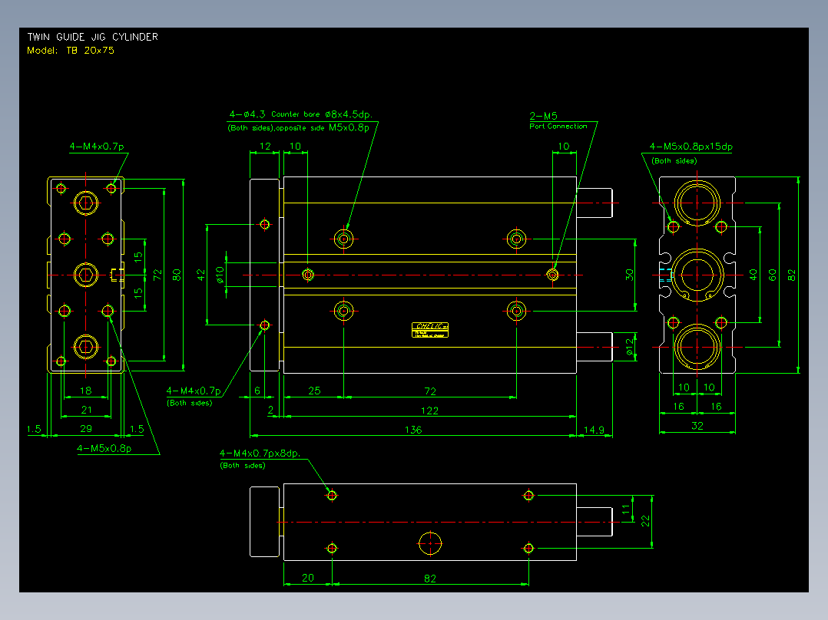Click the "60" dimension on right view
The height and width of the screenshot is (620, 828).
click(x=773, y=275)
